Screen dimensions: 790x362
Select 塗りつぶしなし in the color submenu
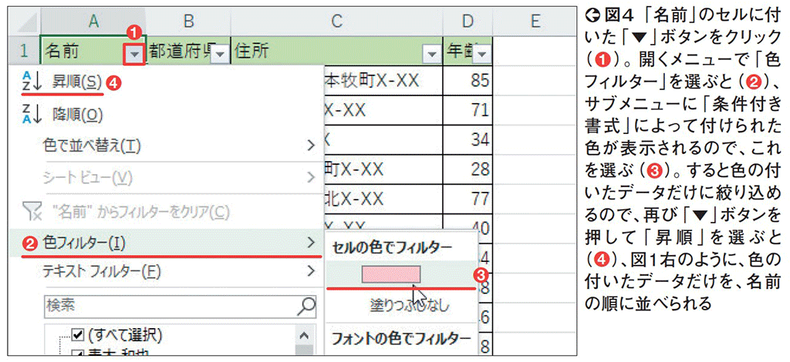[400, 306]
